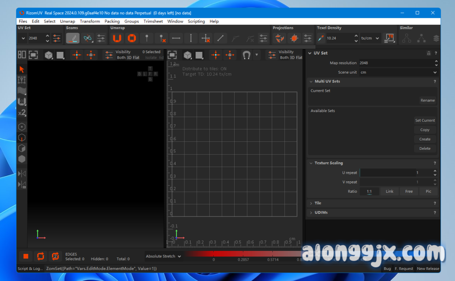This screenshot has height=281, width=455.
Task: Open the Trimsheet menu
Action: point(153,21)
